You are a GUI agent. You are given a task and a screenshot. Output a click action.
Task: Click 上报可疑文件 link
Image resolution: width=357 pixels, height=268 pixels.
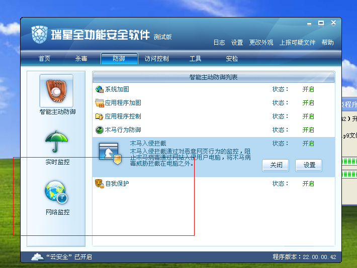tap(297, 43)
